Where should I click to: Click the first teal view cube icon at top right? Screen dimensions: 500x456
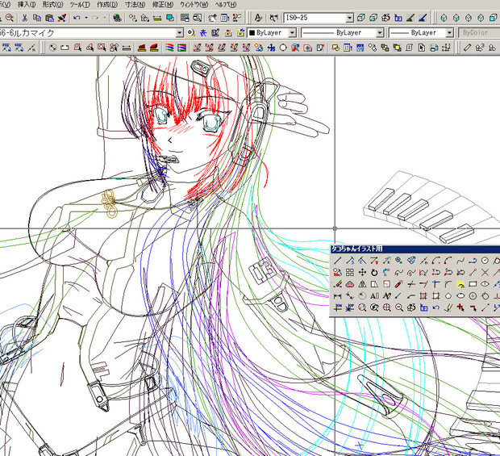point(444,18)
